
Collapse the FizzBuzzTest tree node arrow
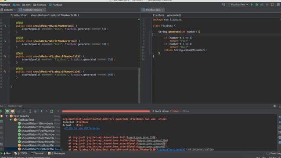click(11, 120)
